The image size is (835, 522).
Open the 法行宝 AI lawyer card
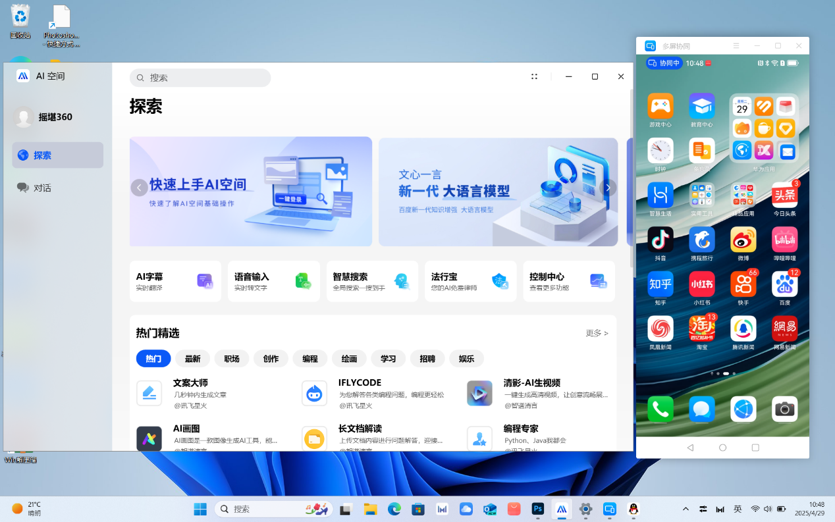click(470, 281)
